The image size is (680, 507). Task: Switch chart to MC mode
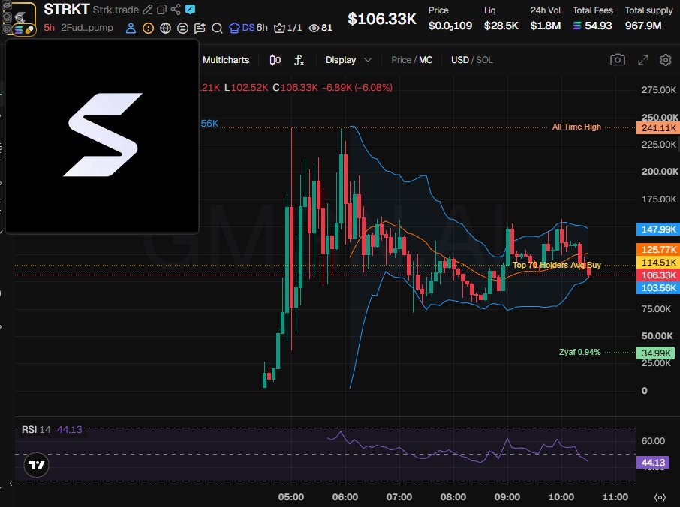click(x=426, y=60)
